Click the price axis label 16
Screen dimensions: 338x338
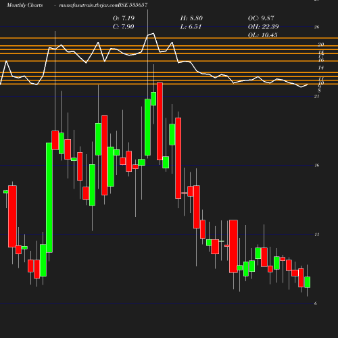[316, 166]
